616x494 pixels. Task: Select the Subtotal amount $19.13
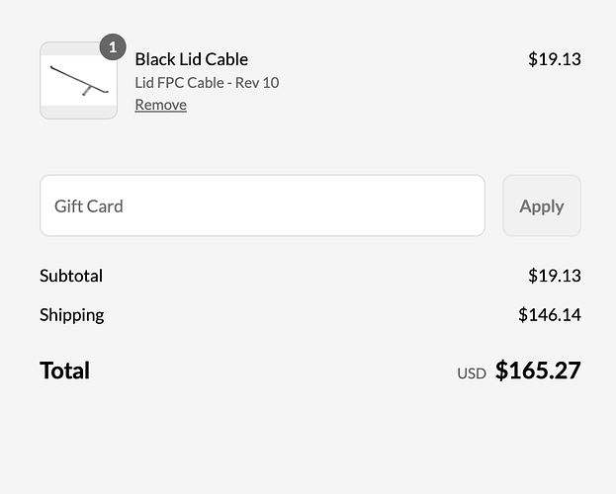(x=555, y=276)
